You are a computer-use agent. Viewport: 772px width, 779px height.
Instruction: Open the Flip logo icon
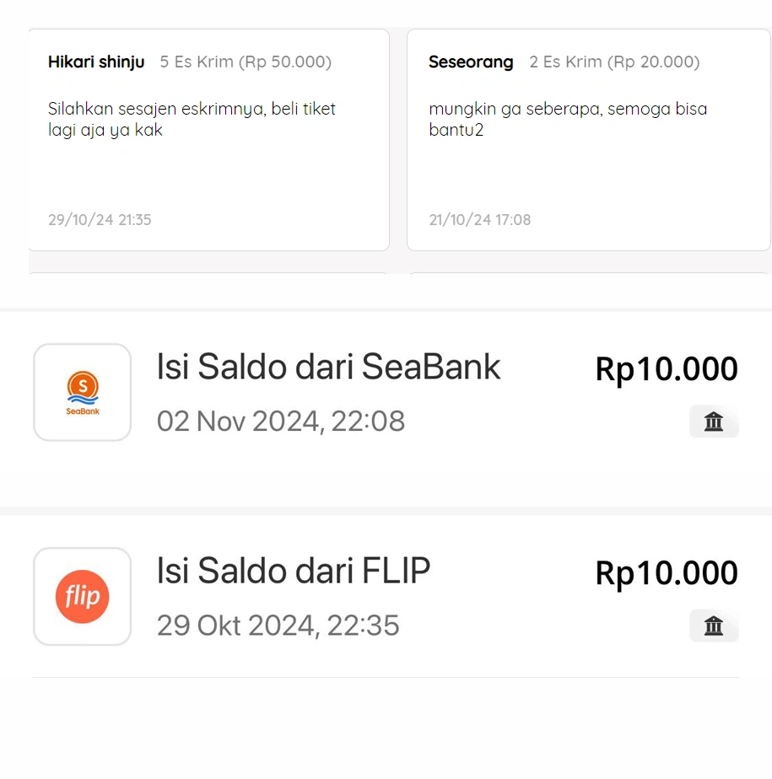pyautogui.click(x=83, y=596)
